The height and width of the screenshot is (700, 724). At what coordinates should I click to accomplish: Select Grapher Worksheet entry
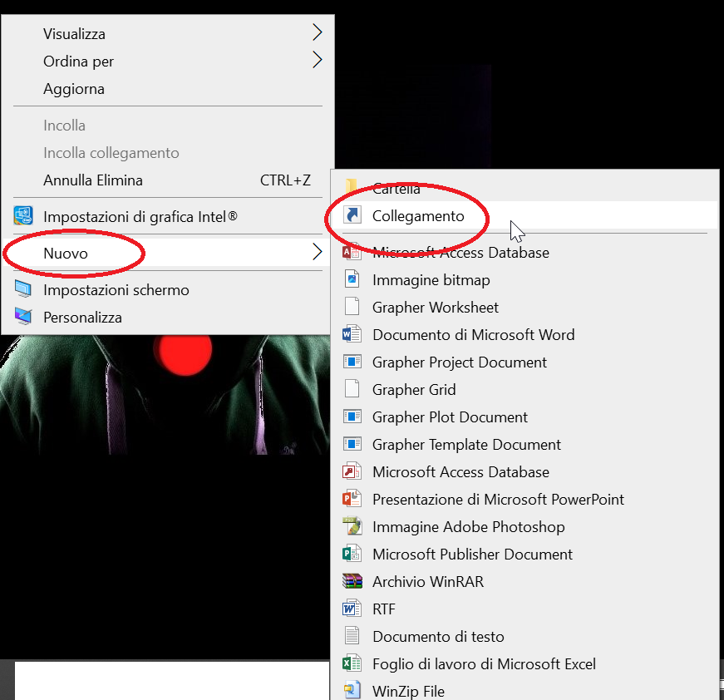525,307
